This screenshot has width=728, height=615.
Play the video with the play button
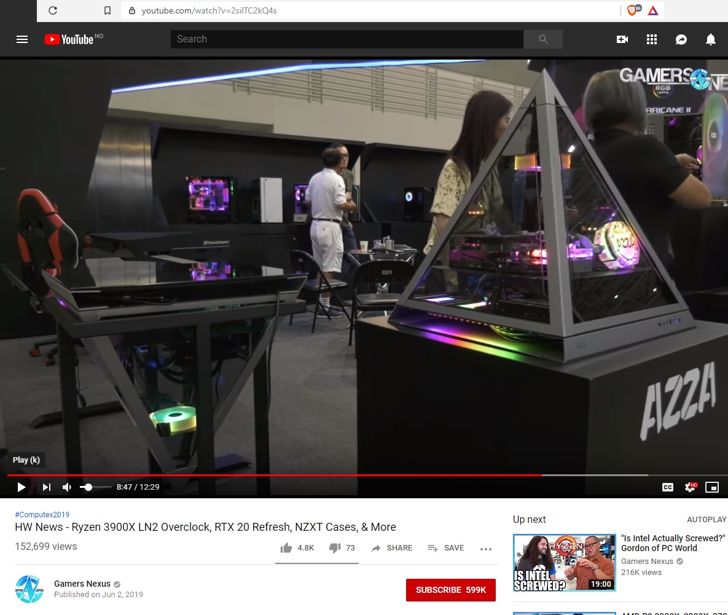21,487
